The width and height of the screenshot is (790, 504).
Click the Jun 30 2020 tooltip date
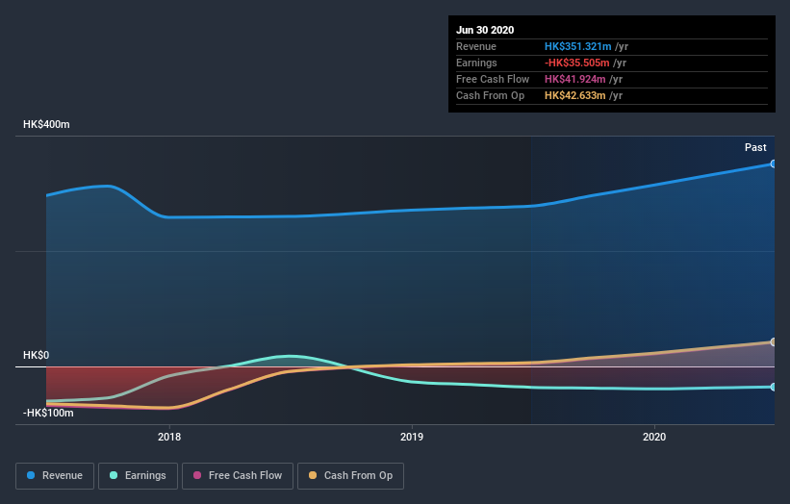[485, 30]
